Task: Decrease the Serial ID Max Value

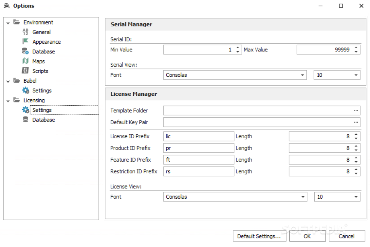Action: coord(356,52)
